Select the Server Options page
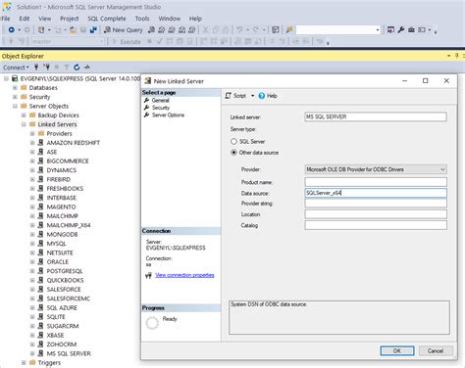465x368 pixels. 168,115
